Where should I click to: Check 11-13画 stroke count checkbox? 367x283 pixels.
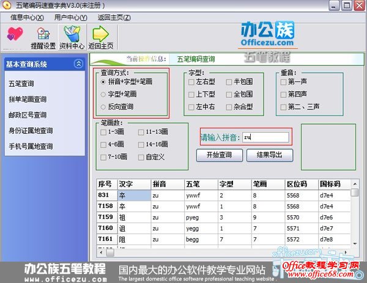coord(141,133)
